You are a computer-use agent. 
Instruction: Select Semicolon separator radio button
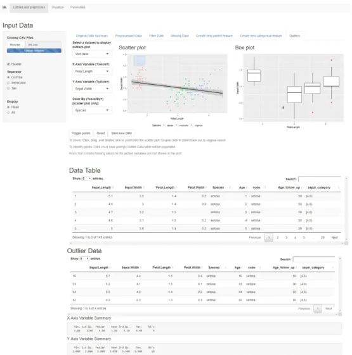(x=8, y=83)
